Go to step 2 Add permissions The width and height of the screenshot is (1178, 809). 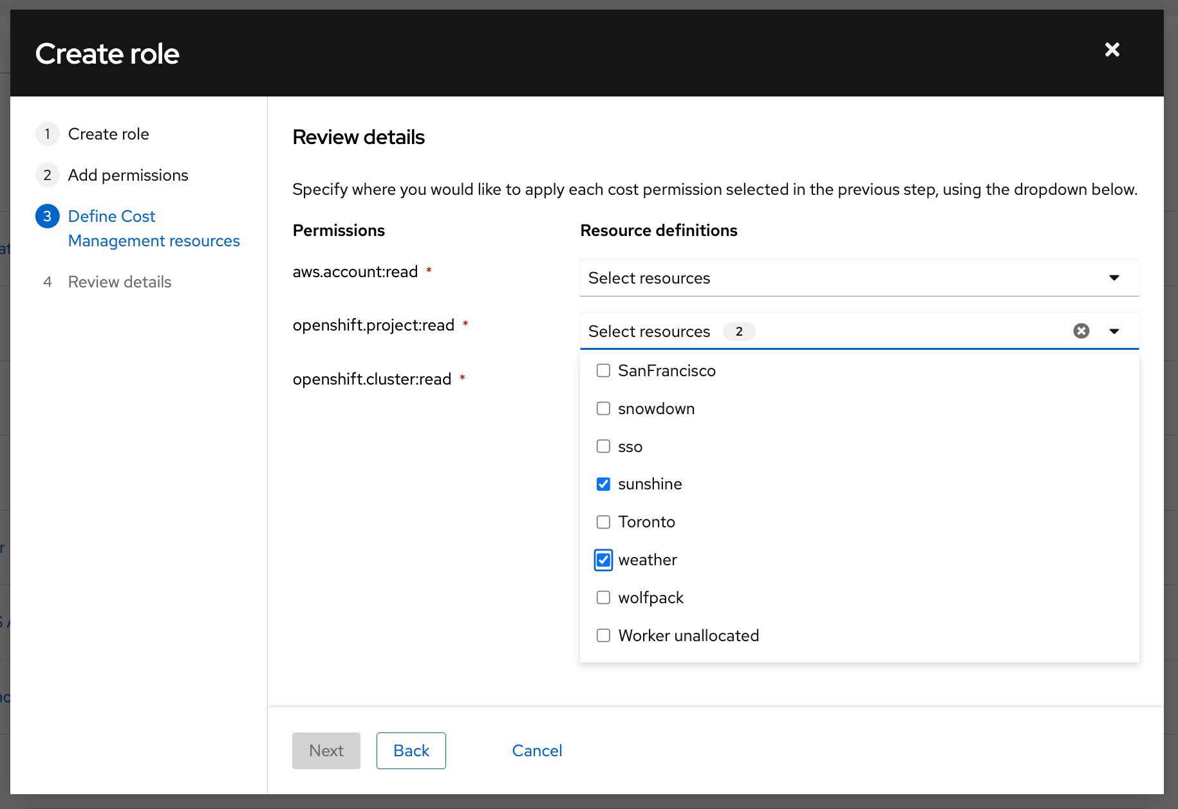click(x=128, y=175)
